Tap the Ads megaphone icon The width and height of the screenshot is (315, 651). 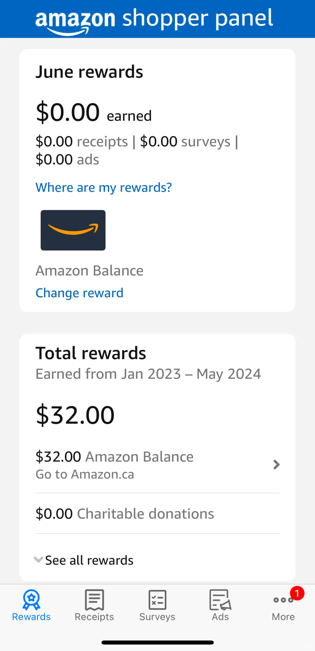tap(220, 599)
